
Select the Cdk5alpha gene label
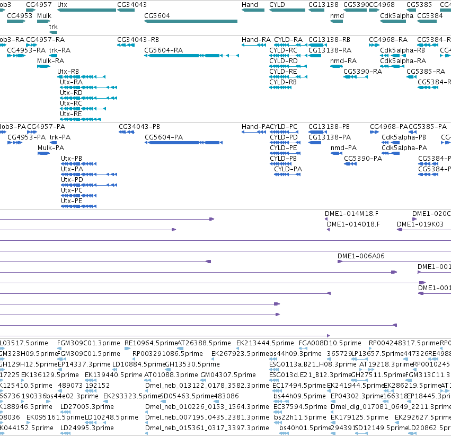(x=396, y=15)
